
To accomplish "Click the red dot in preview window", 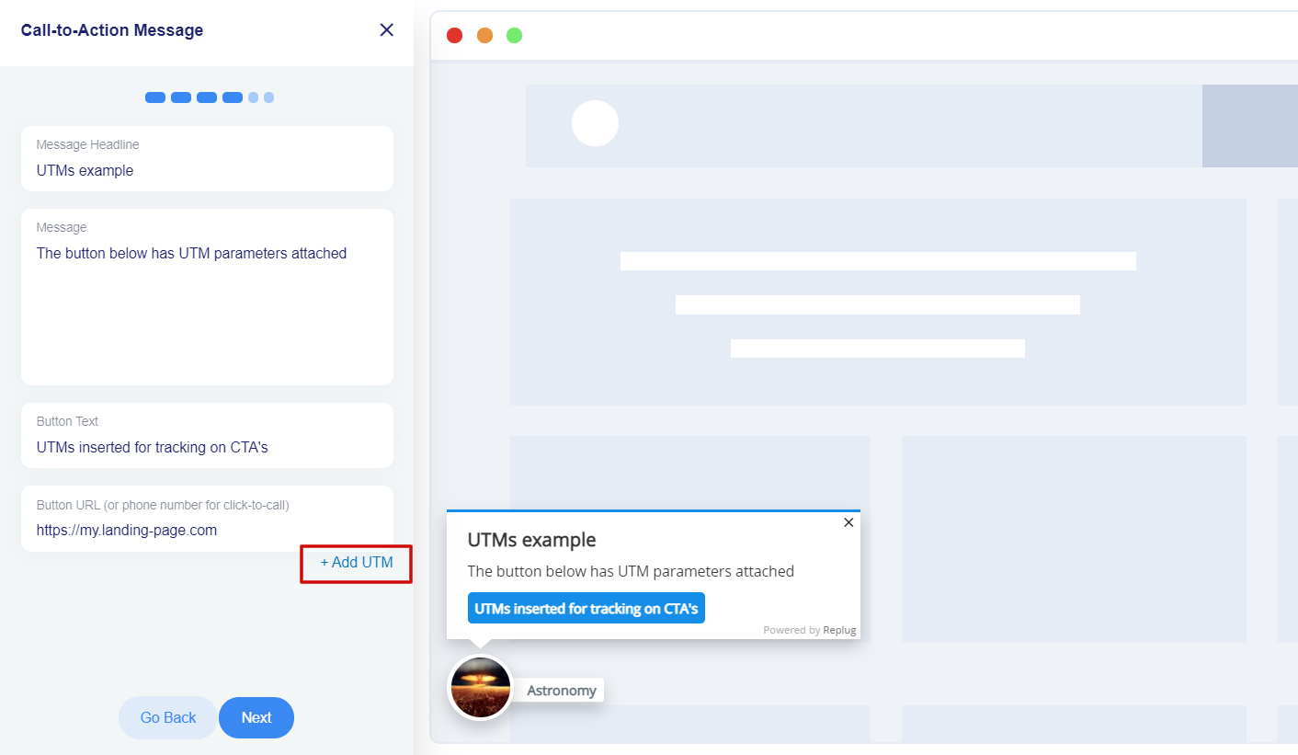I will point(454,36).
